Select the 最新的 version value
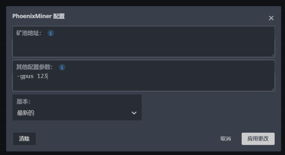The width and height of the screenshot is (285, 155). tap(26, 113)
